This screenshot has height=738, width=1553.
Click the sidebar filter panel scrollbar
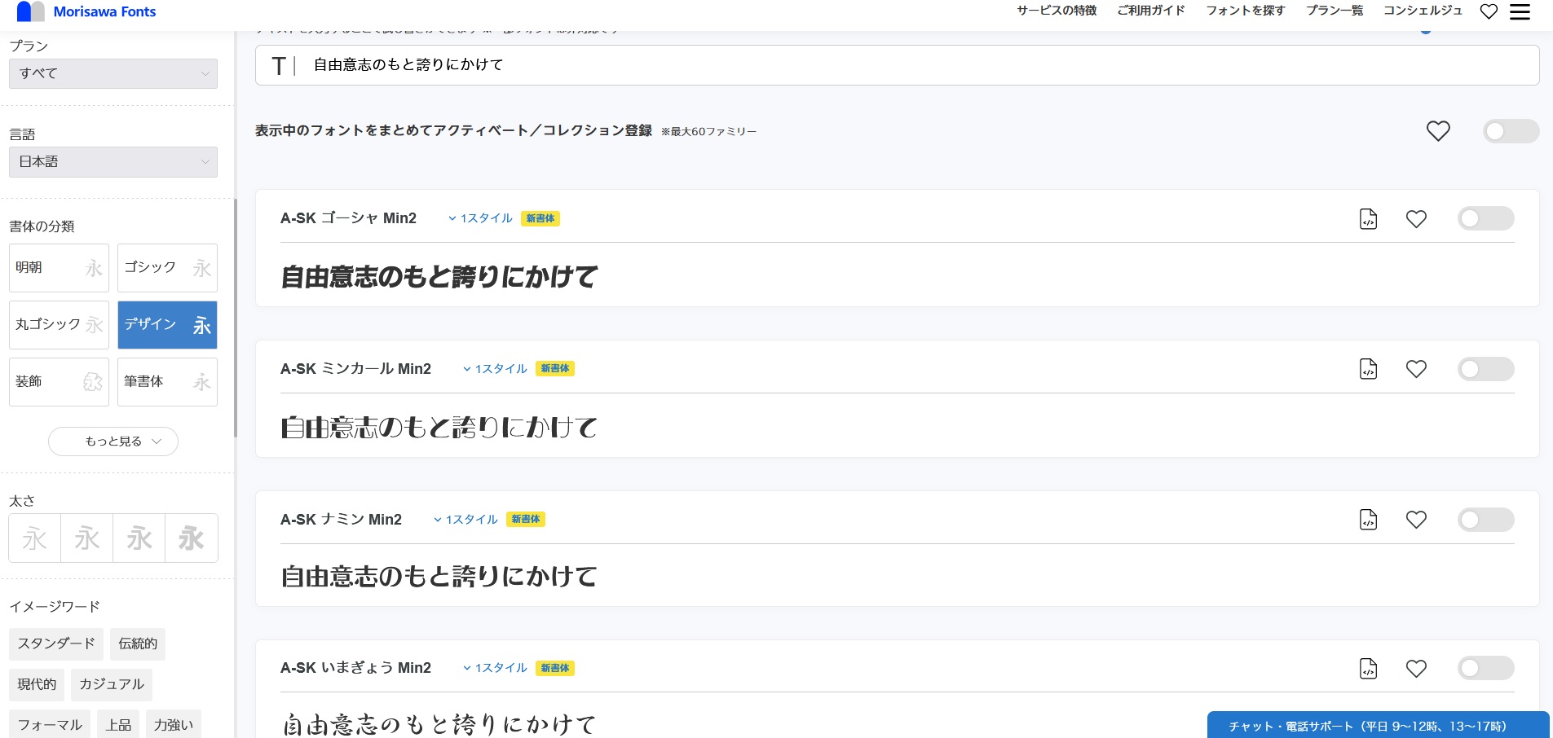click(x=235, y=318)
